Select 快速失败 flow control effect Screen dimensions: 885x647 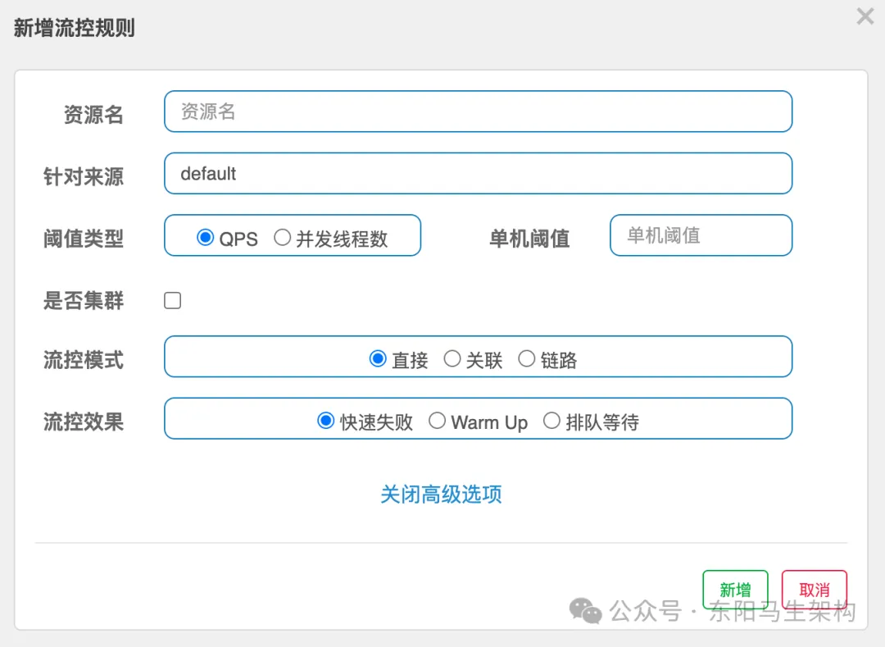325,421
